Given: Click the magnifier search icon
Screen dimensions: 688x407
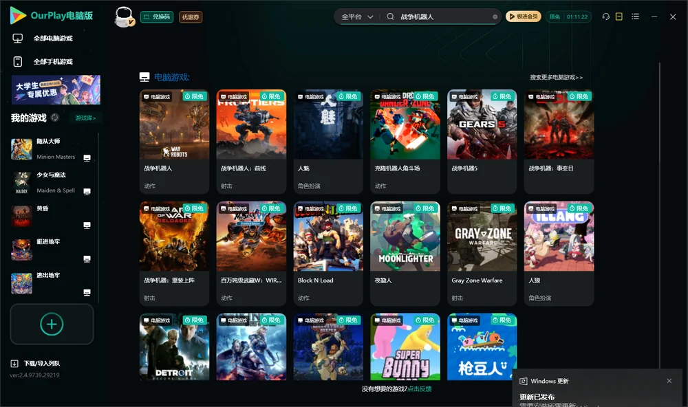Looking at the screenshot, I should [390, 16].
